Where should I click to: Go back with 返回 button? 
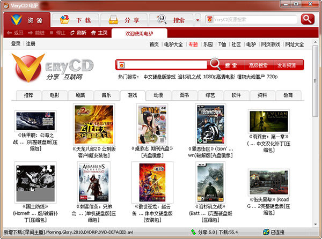point(15,33)
